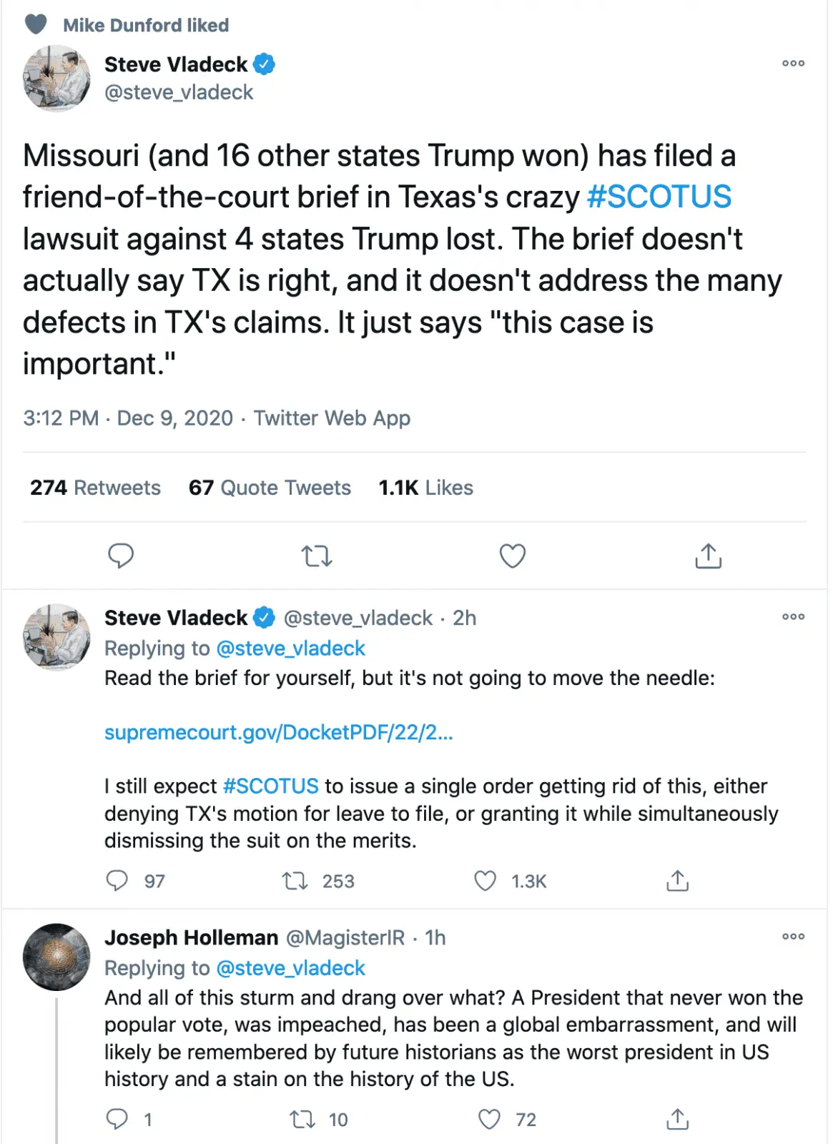This screenshot has height=1144, width=833.
Task: Open Joseph Holleman's profile picture
Action: coord(56,956)
